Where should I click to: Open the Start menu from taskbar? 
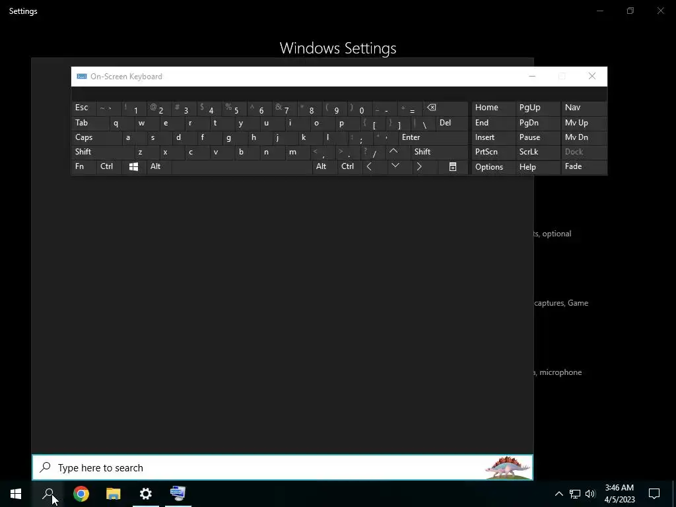click(x=16, y=494)
